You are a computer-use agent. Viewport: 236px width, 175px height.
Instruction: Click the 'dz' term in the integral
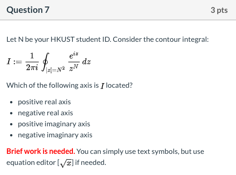coord(86,62)
